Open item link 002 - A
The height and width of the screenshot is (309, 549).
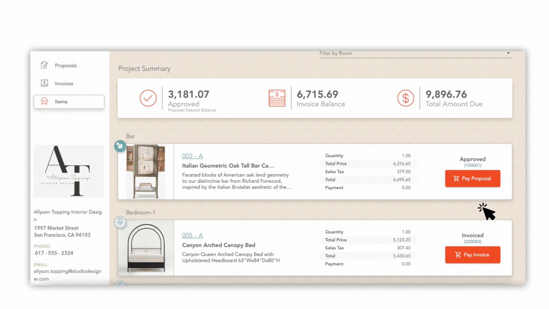tap(192, 156)
